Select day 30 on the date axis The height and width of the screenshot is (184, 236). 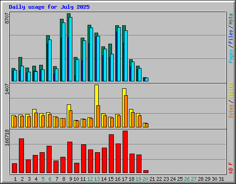[214, 179]
